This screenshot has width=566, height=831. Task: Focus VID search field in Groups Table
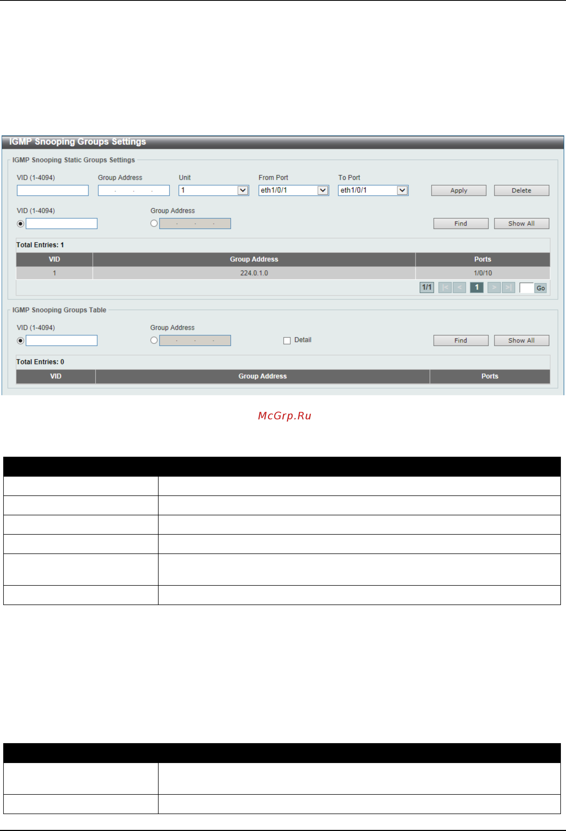coord(62,340)
